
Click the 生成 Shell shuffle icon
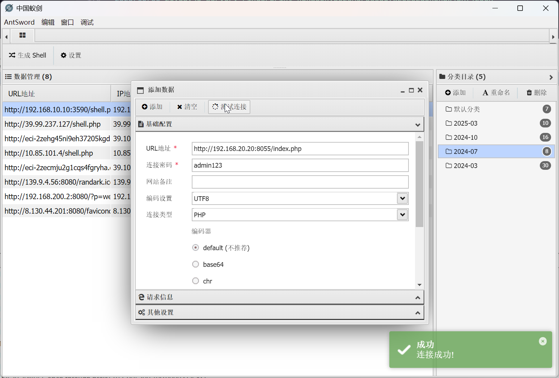point(12,55)
